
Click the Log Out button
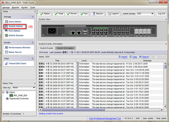point(161,14)
